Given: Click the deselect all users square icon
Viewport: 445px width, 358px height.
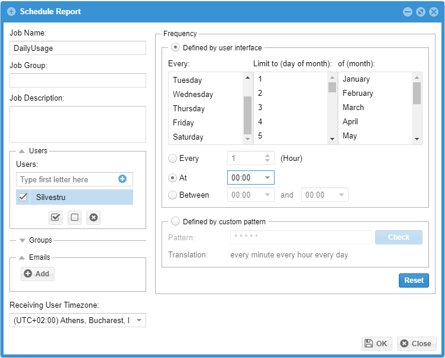Looking at the screenshot, I should 75,217.
